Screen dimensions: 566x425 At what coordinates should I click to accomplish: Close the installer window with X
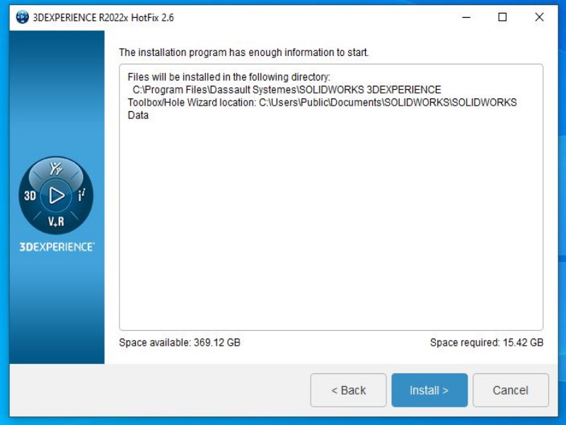[539, 18]
